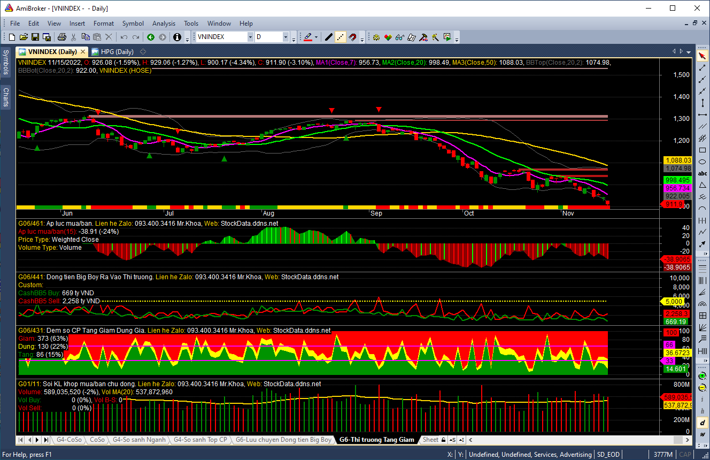The height and width of the screenshot is (460, 710).
Task: Switch to HPG (Daily) tab
Action: [x=112, y=52]
